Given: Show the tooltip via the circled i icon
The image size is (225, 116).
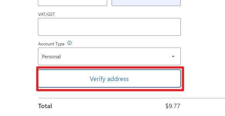Looking at the screenshot, I should tap(70, 43).
